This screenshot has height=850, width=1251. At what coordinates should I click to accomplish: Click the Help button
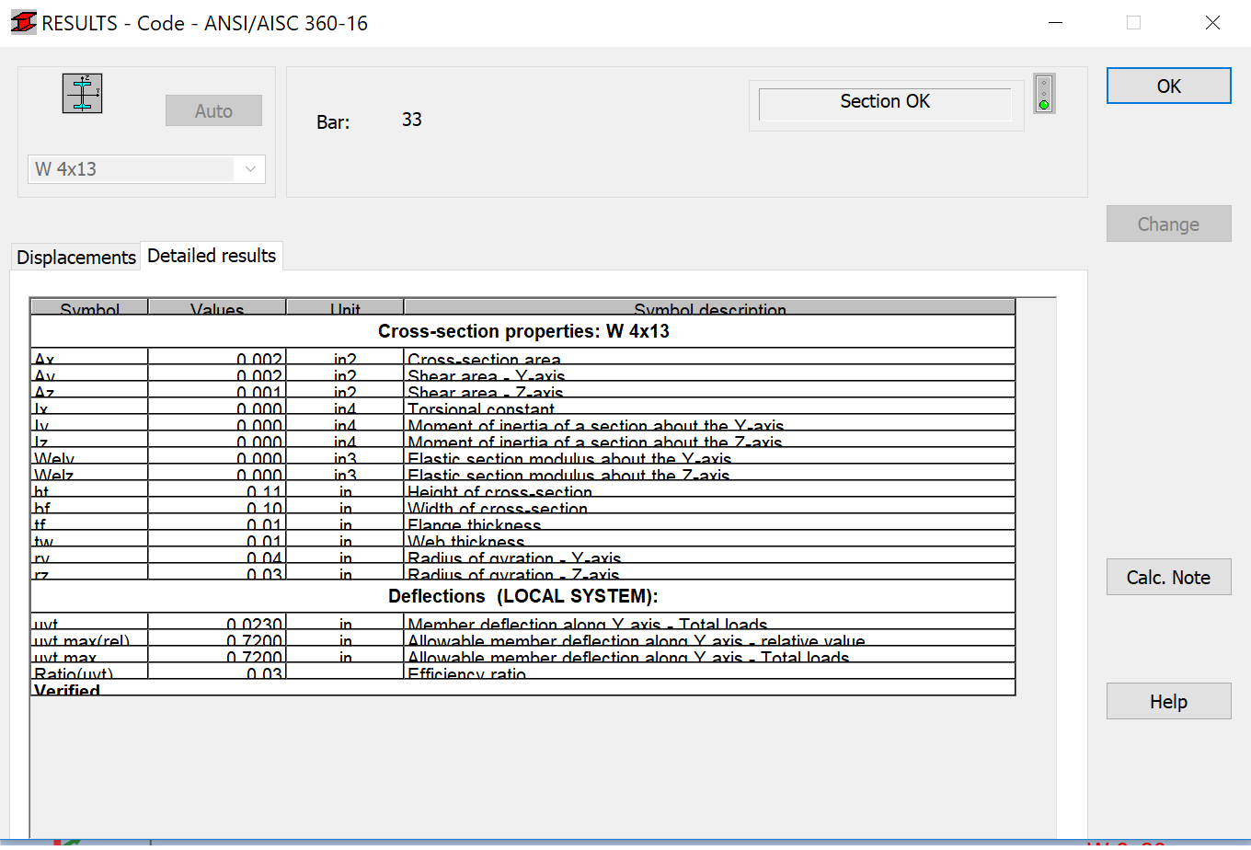pos(1167,702)
